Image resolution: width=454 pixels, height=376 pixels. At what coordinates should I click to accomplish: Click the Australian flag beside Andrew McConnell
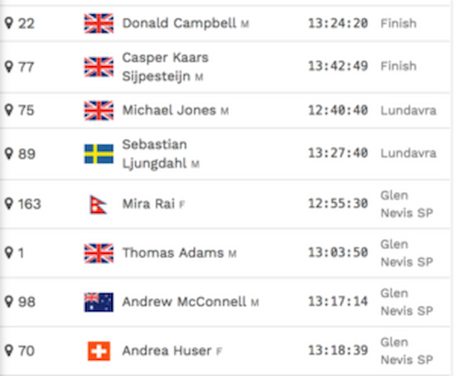point(99,302)
